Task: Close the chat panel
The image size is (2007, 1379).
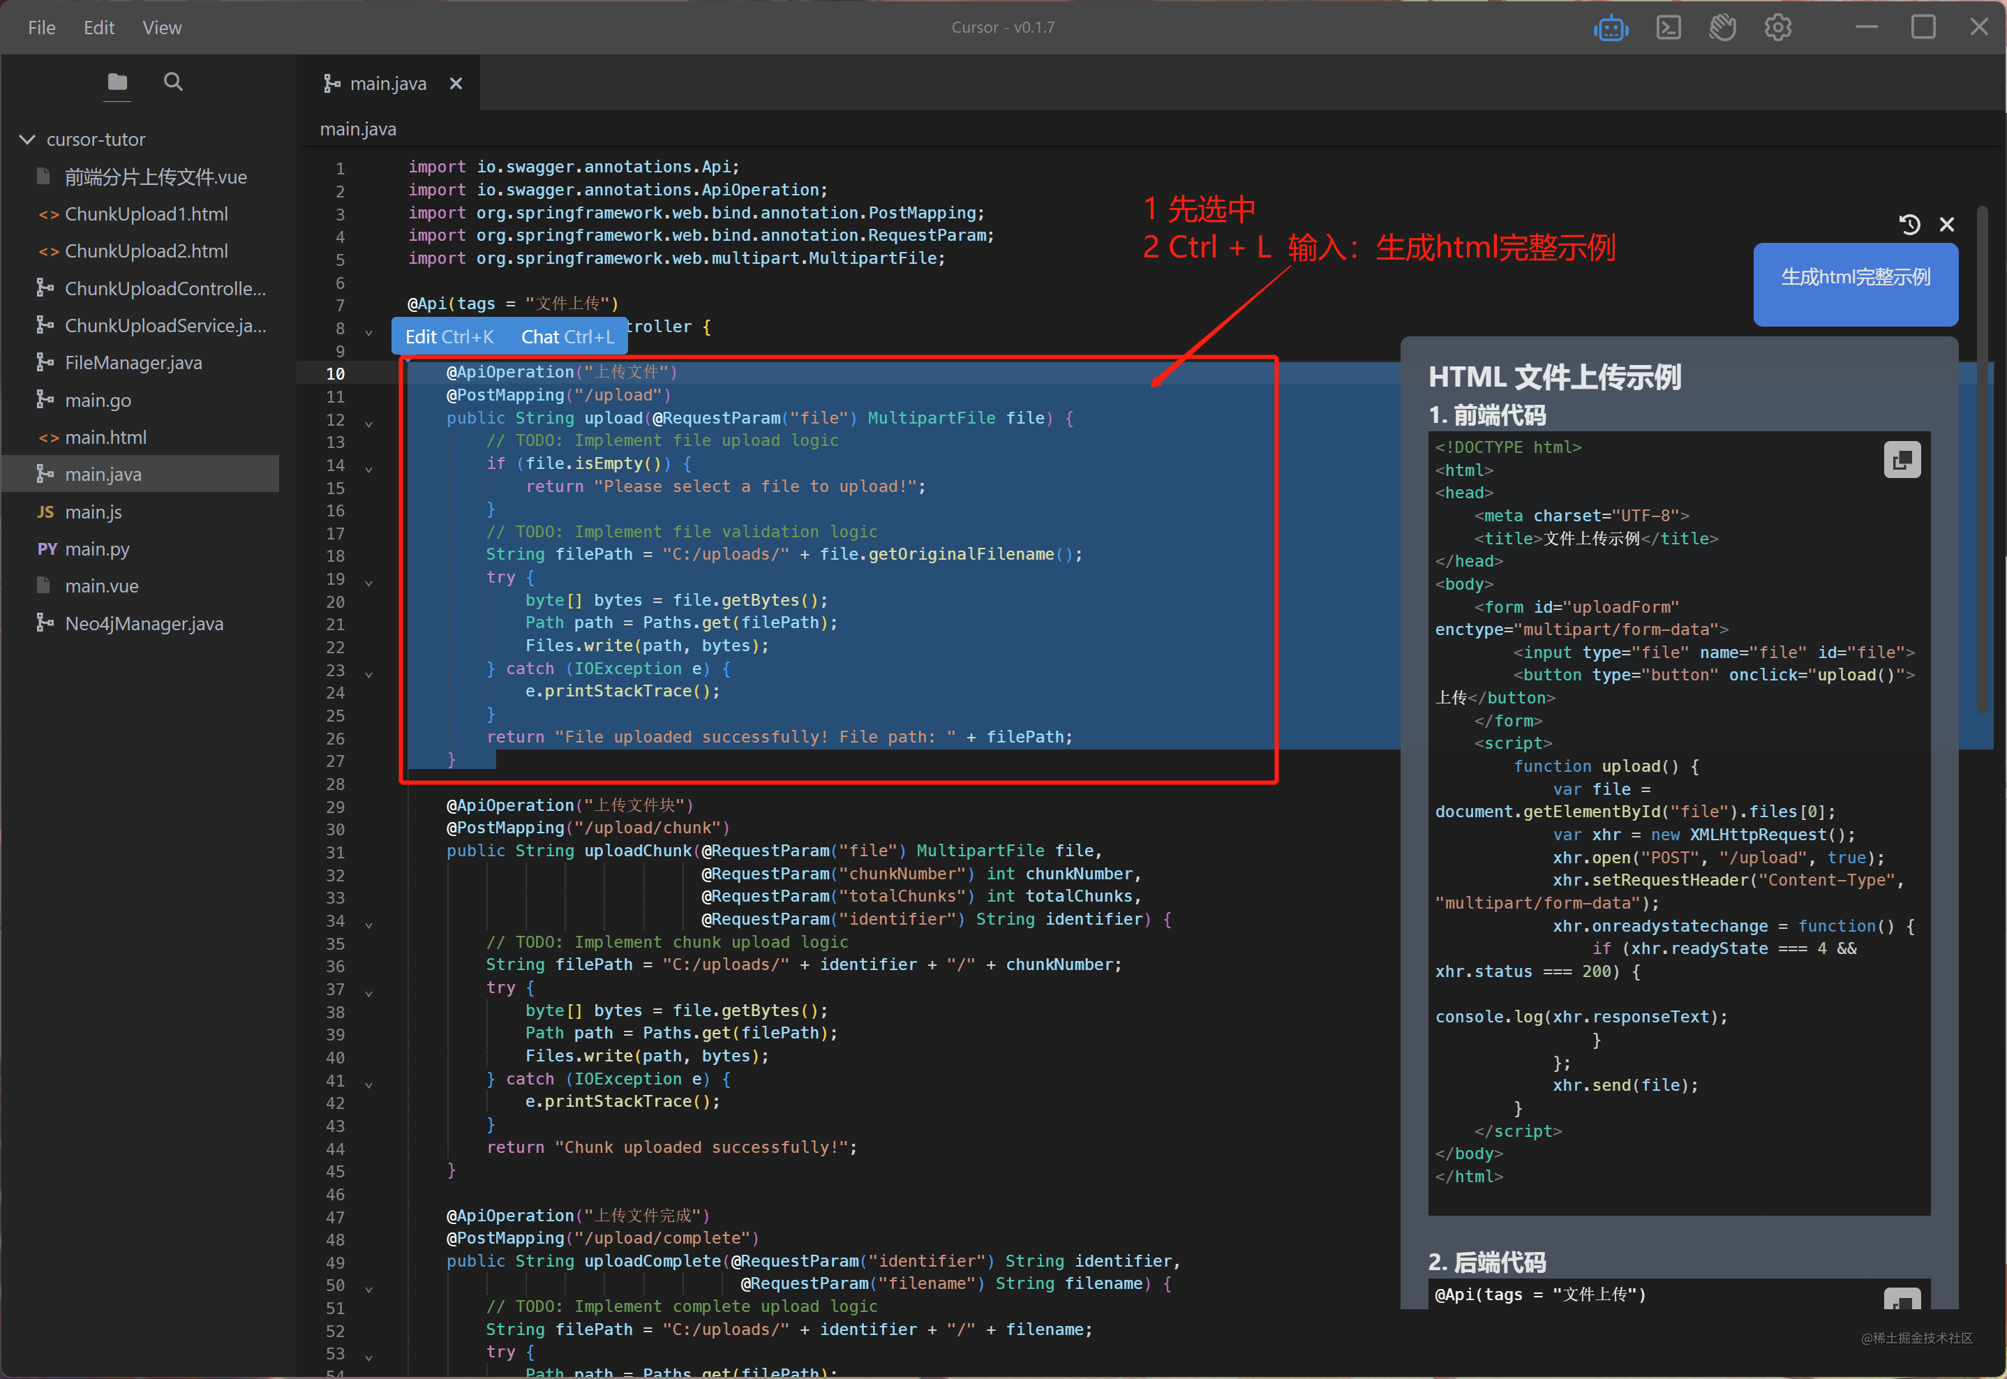Action: click(x=1946, y=225)
